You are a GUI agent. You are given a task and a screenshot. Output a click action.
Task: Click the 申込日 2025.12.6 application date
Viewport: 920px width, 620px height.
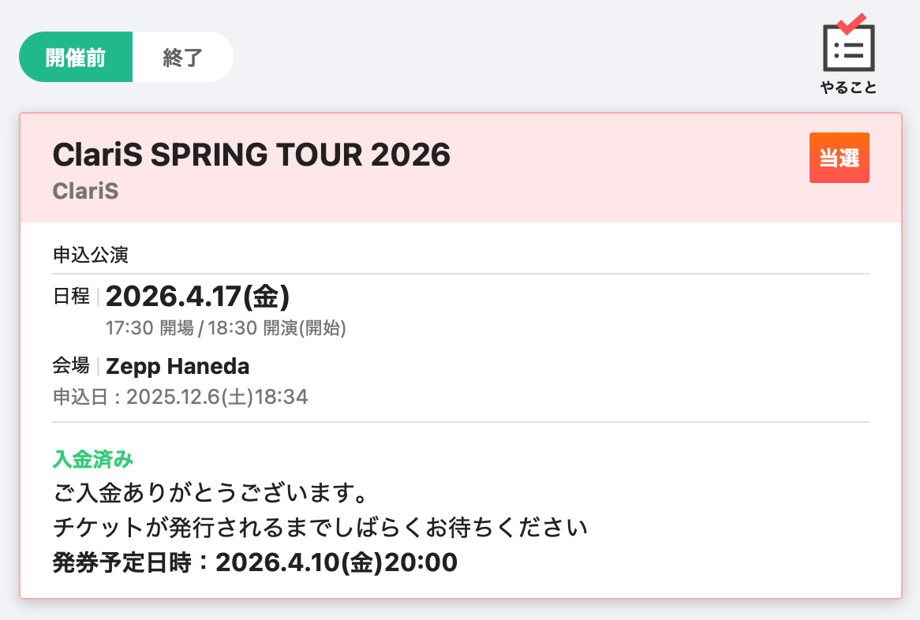point(180,397)
